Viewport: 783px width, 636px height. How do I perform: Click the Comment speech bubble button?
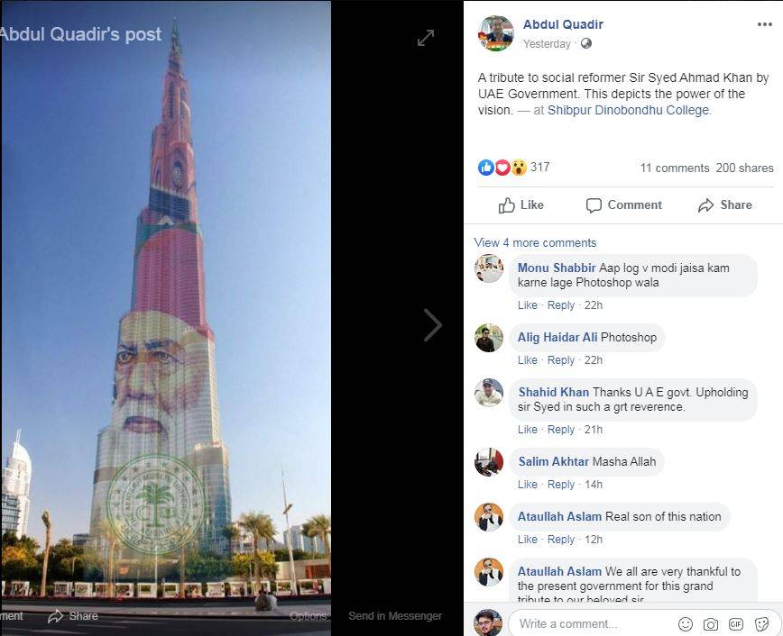click(624, 205)
